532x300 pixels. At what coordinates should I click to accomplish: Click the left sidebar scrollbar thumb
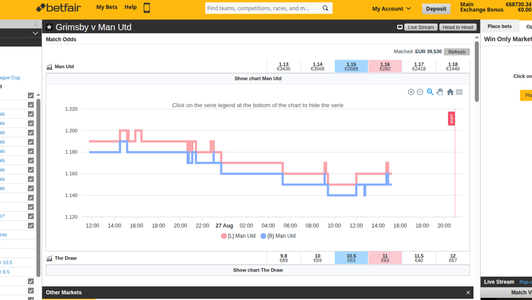[x=39, y=188]
